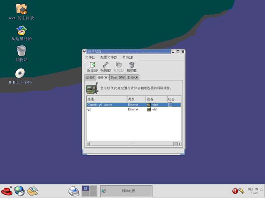Screen dimensions: 265x198
Task: Open the printer manager panel icon
Action: 74,191
